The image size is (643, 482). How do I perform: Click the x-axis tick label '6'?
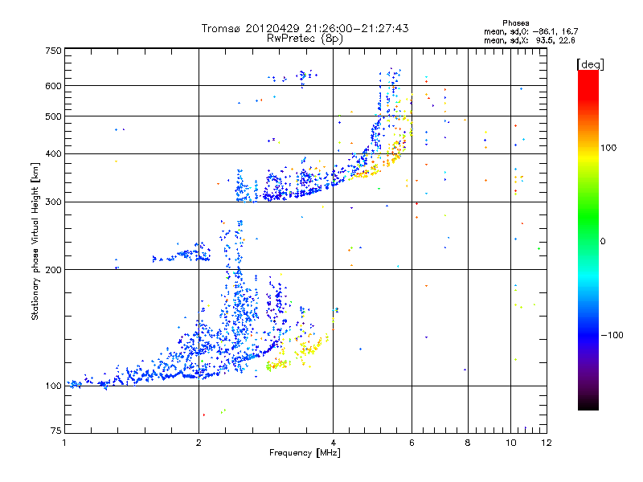click(x=412, y=443)
